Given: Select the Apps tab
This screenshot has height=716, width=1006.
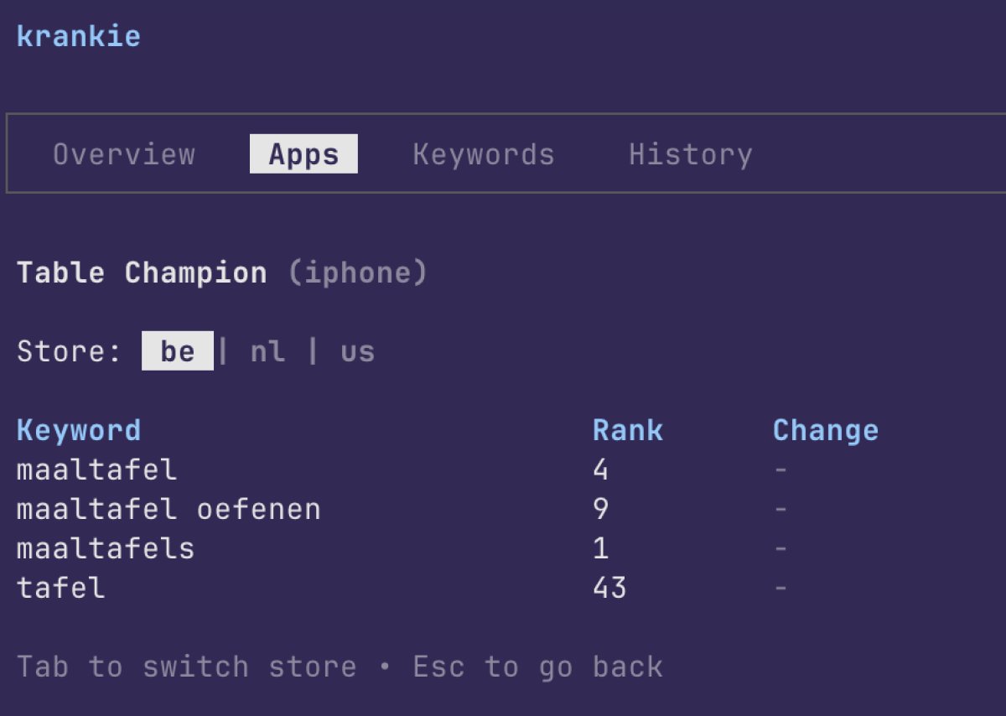Looking at the screenshot, I should click(303, 153).
